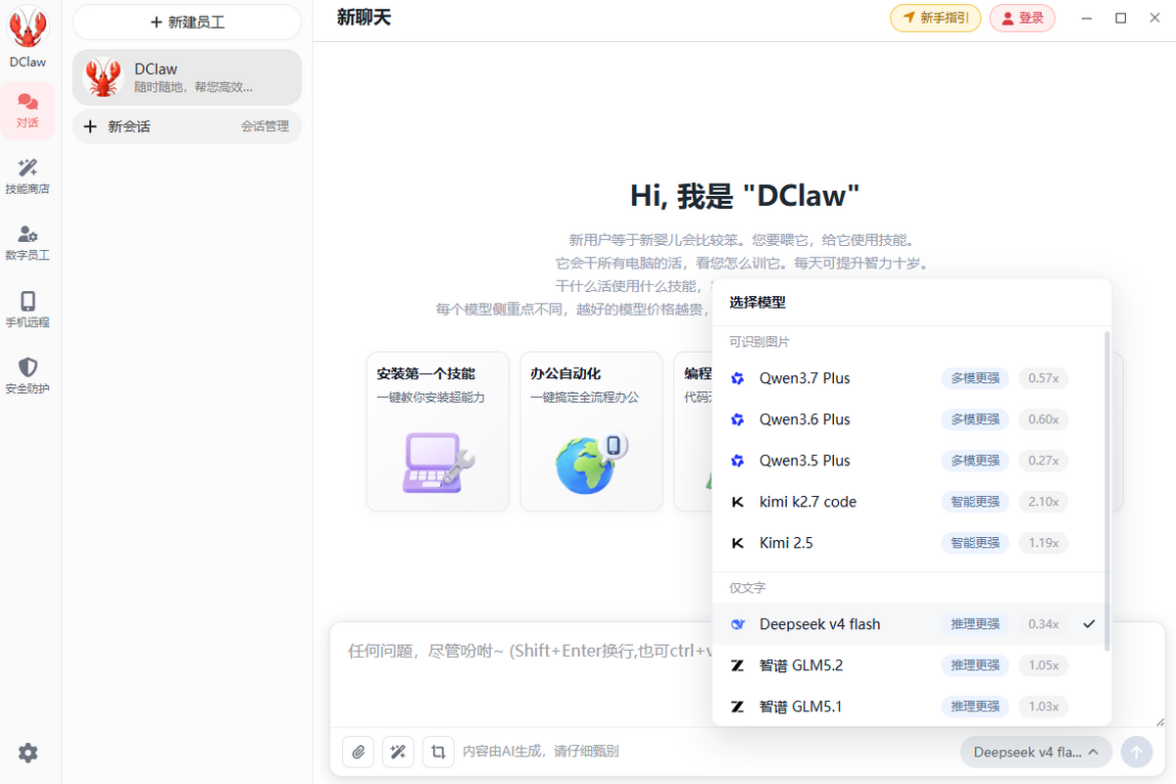Click the model list scrollbar
The width and height of the screenshot is (1176, 784).
click(x=1107, y=490)
